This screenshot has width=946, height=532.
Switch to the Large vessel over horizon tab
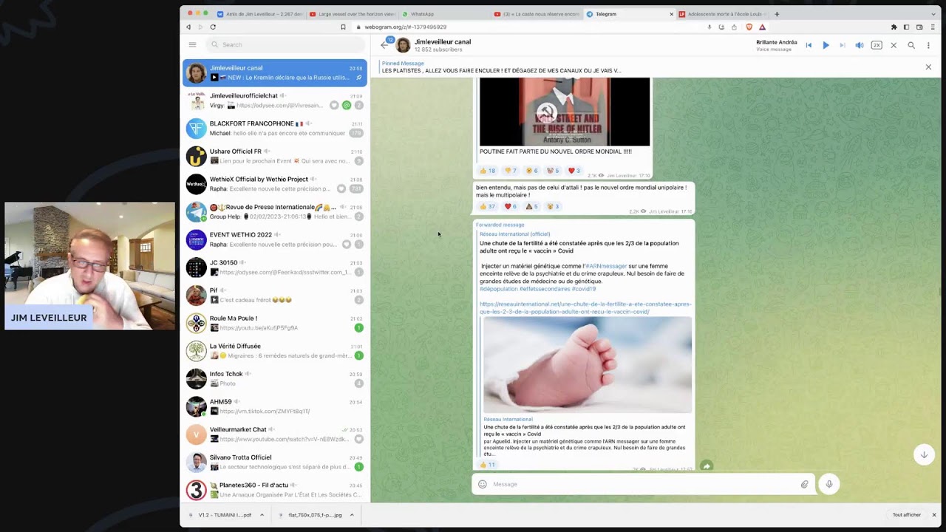352,13
